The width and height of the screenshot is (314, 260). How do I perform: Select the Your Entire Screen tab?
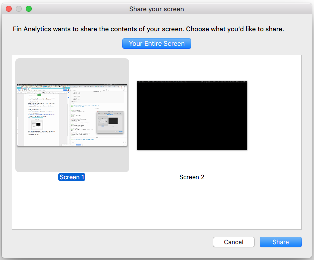click(x=157, y=43)
